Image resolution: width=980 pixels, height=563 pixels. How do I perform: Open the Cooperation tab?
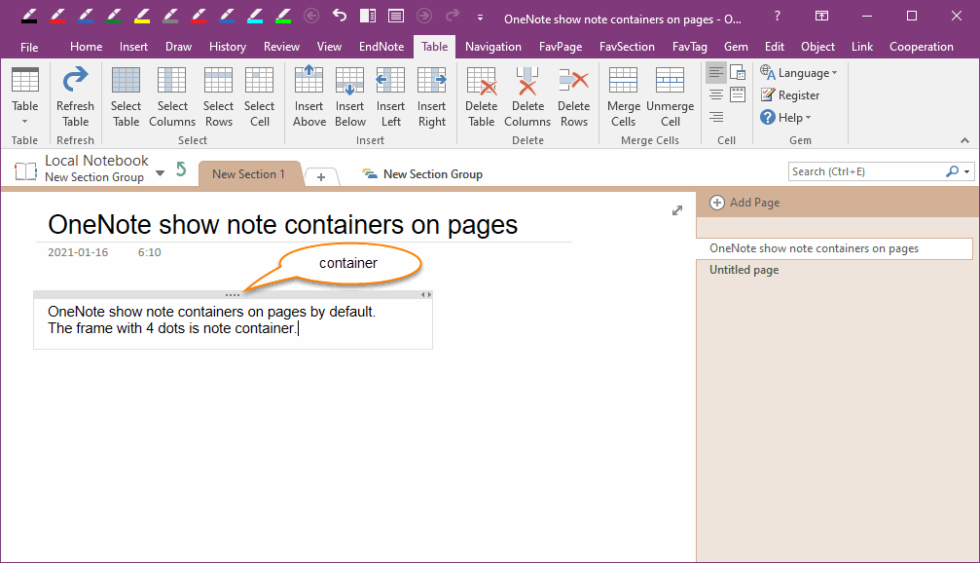(x=922, y=47)
